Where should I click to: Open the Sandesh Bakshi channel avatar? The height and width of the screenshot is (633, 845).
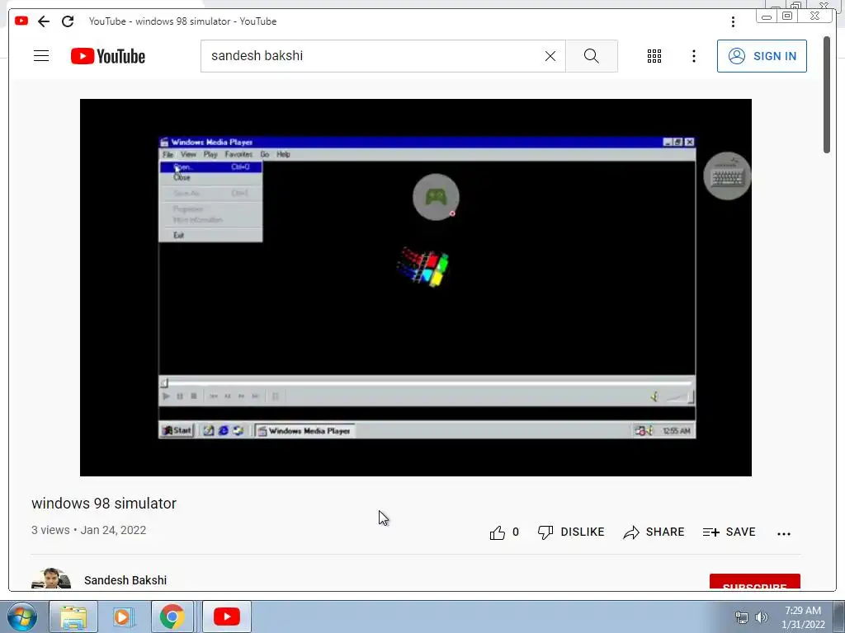click(50, 578)
